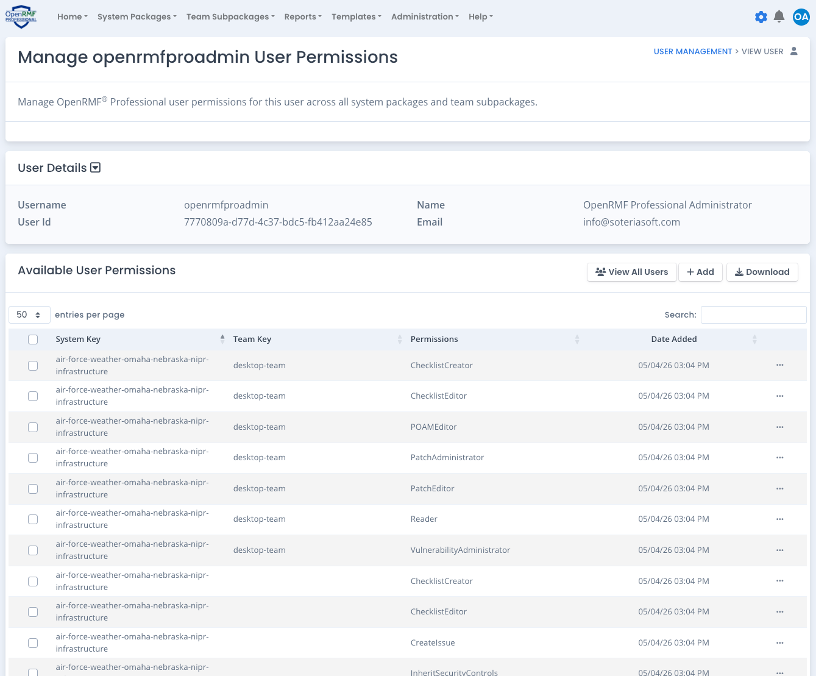Open row actions for CreateIssue row
Image resolution: width=816 pixels, height=676 pixels.
tap(779, 642)
